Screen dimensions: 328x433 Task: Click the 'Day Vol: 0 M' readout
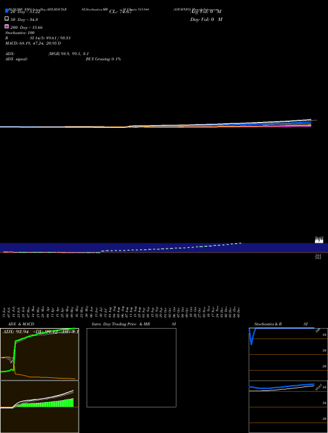[206, 20]
